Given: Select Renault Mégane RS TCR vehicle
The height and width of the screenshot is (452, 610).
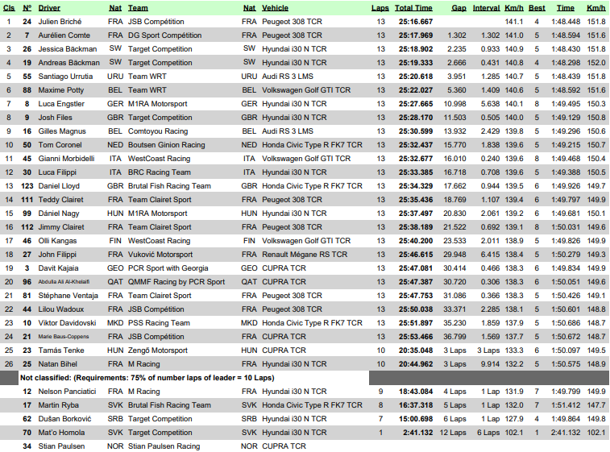Looking at the screenshot, I should (305, 254).
